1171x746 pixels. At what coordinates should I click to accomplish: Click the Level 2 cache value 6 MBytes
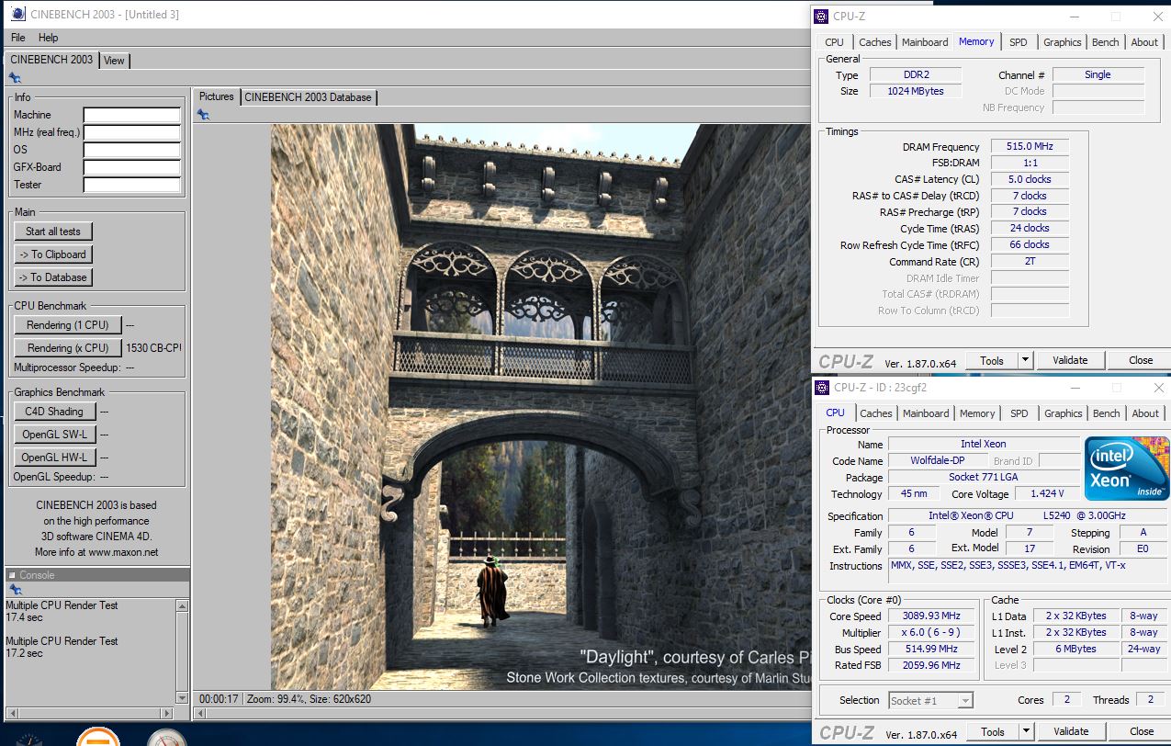pyautogui.click(x=1076, y=649)
